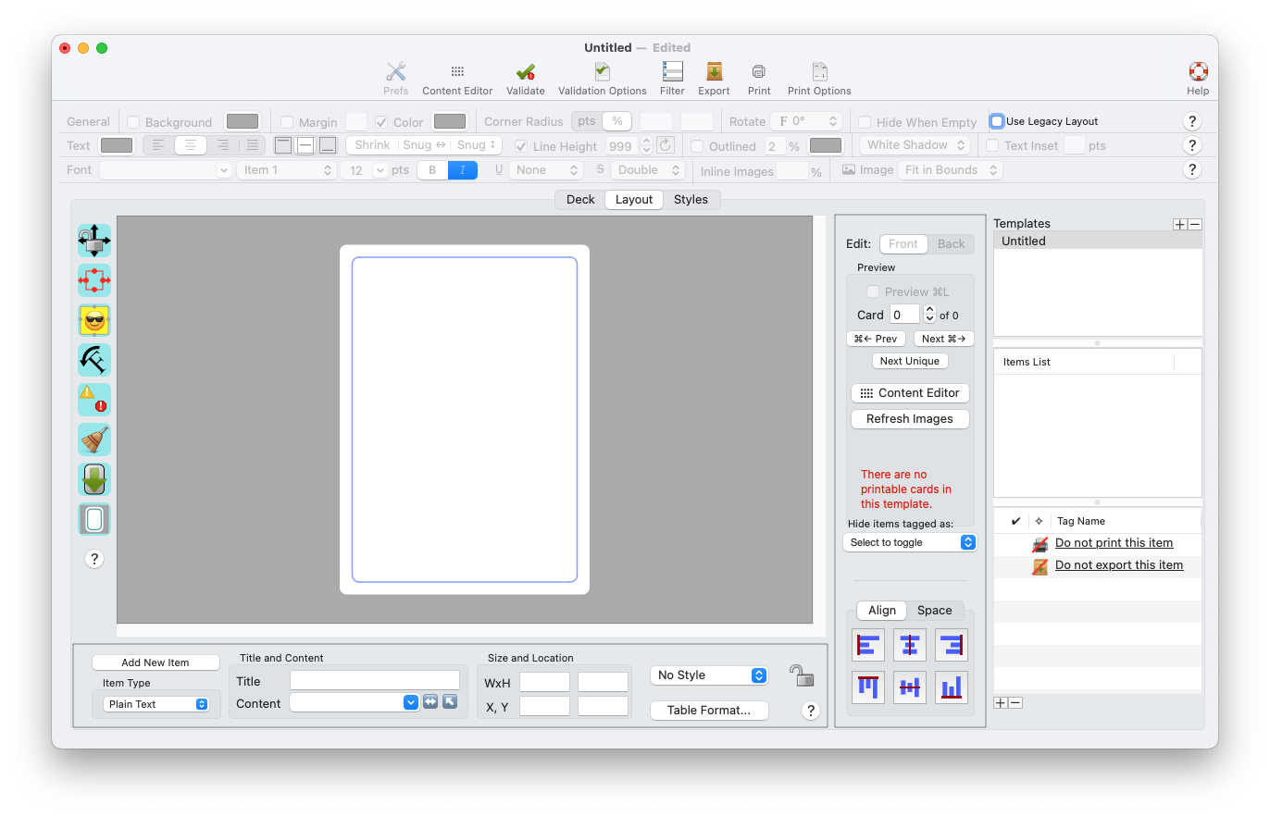Switch to the Styles tab
Image resolution: width=1270 pixels, height=817 pixels.
[x=691, y=200]
